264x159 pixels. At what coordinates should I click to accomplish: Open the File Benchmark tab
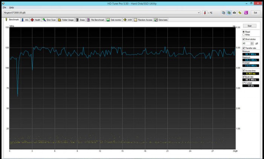coord(96,20)
